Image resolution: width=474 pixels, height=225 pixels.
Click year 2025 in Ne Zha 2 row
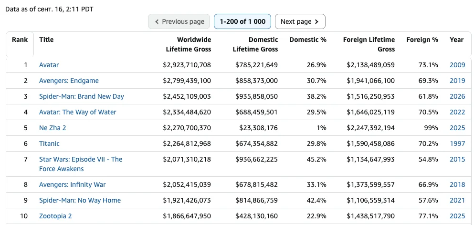457,128
